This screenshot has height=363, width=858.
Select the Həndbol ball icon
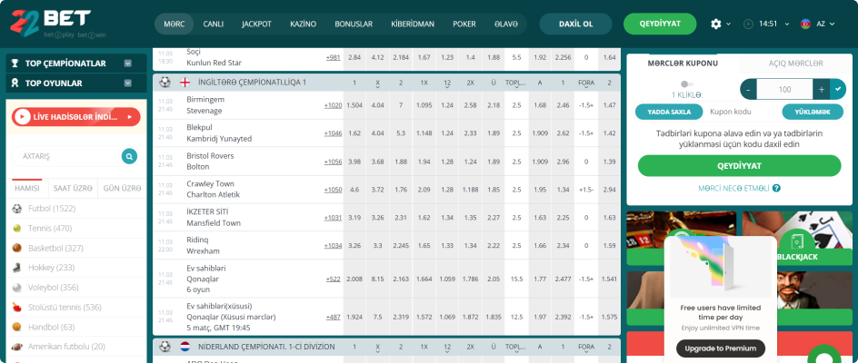coord(17,327)
